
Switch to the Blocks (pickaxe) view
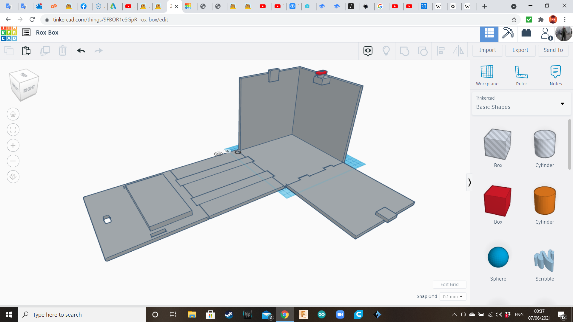[508, 33]
